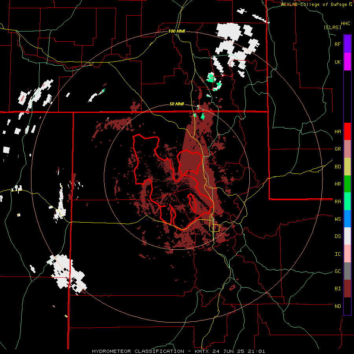Image resolution: width=354 pixels, height=354 pixels.
Task: Click the IC legend label
Action: 338,254
